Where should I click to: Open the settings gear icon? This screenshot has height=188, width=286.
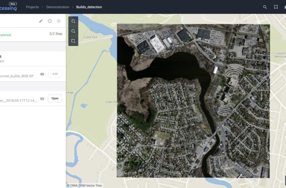point(59,21)
